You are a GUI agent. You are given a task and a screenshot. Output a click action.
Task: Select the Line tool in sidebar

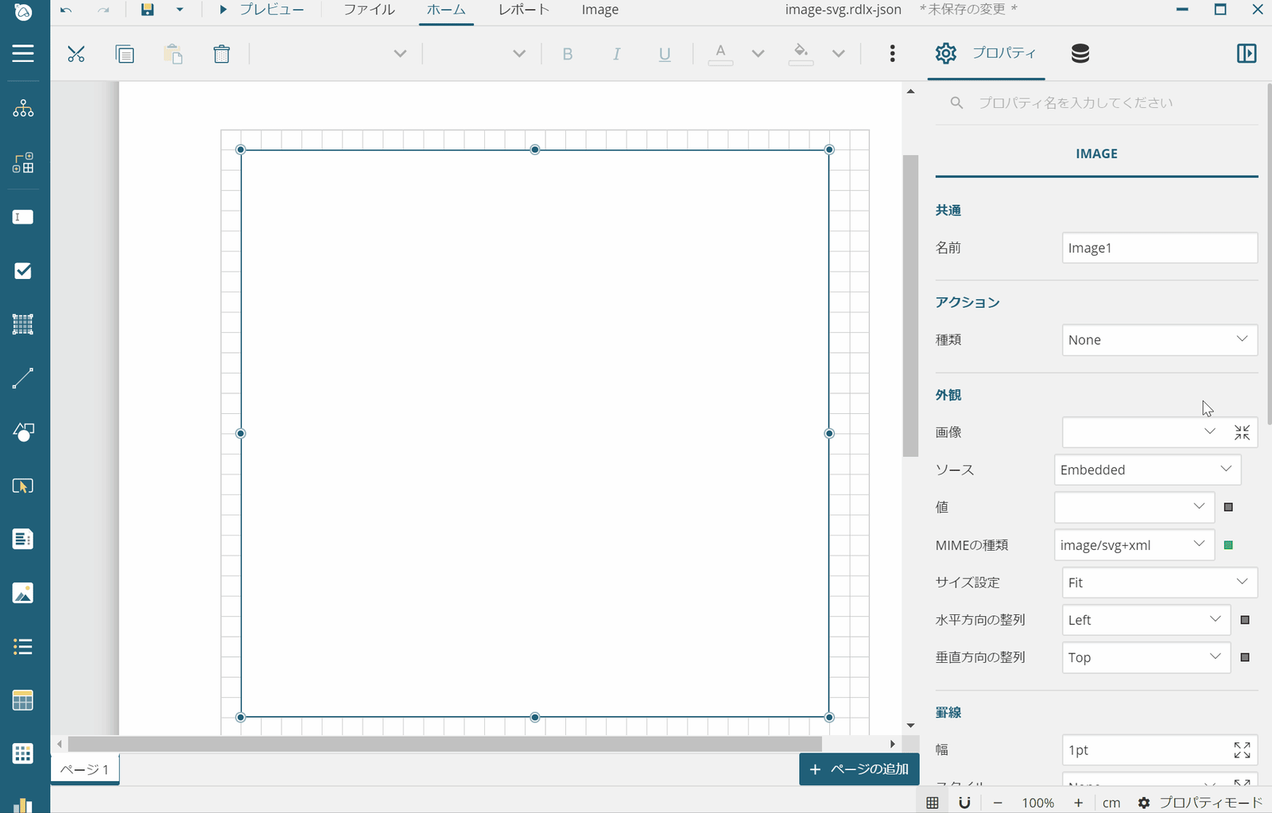tap(23, 378)
